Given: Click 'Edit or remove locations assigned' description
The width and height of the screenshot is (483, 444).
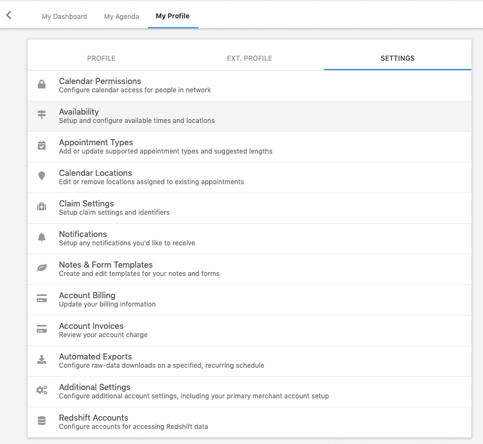Looking at the screenshot, I should click(151, 182).
